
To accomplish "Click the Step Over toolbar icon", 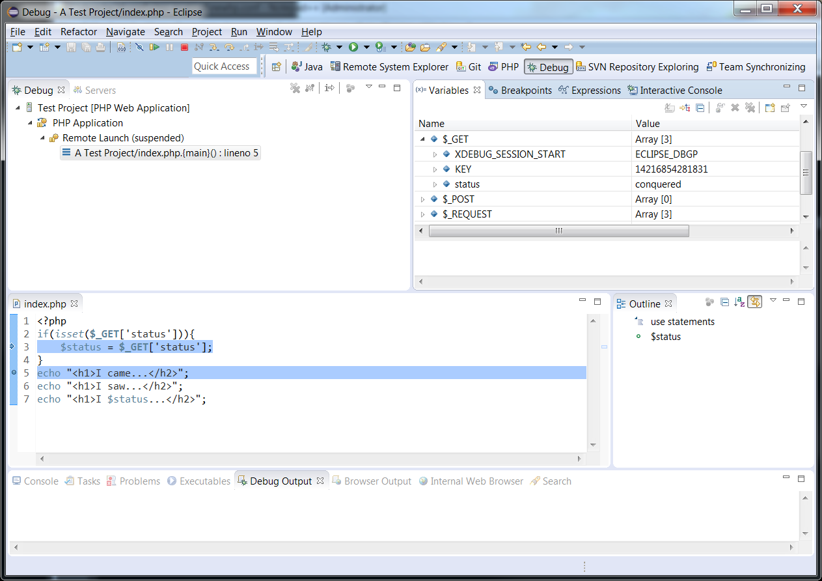I will [x=229, y=47].
